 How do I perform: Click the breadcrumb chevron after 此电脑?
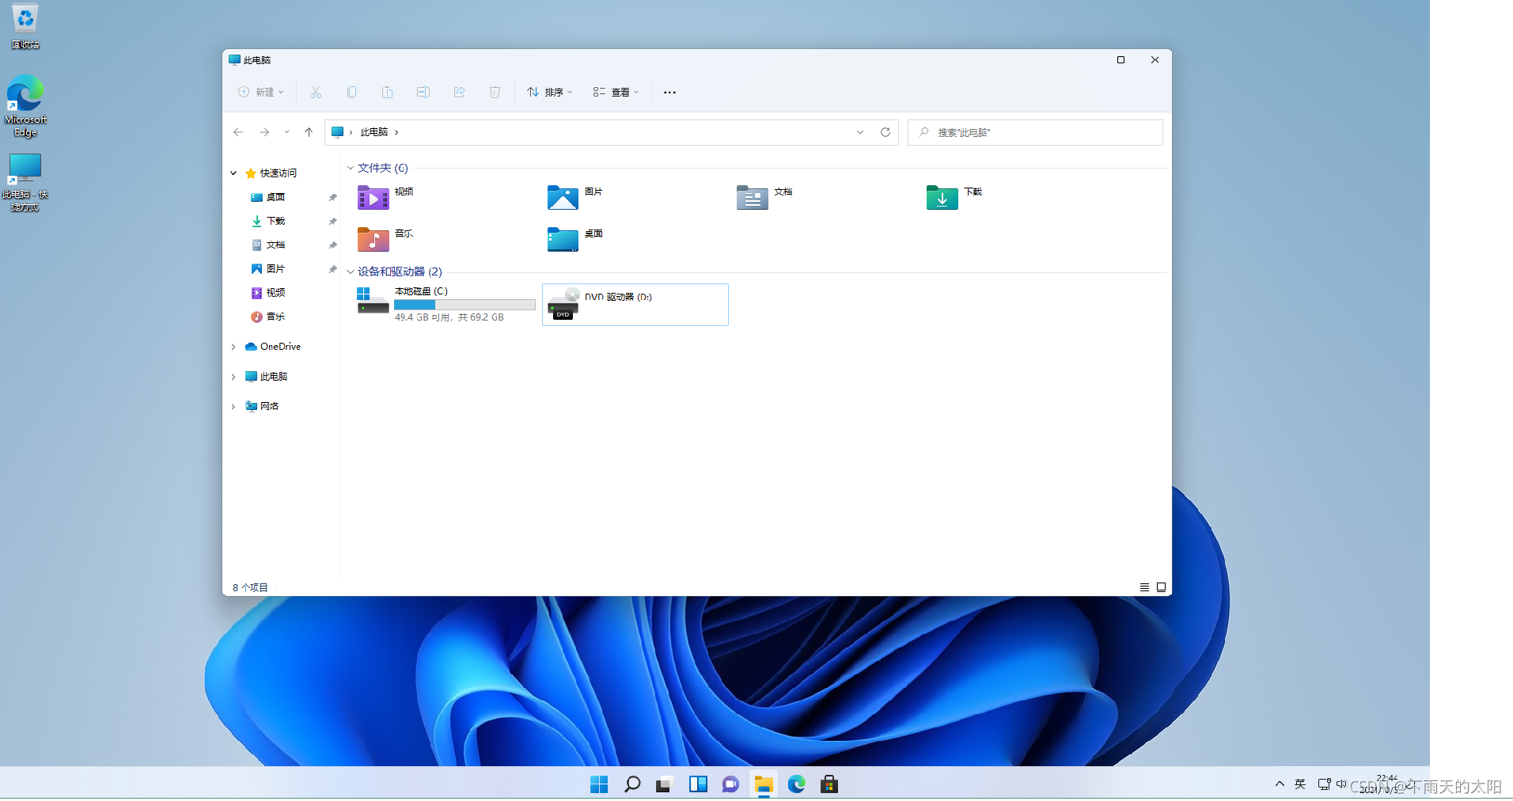click(396, 132)
